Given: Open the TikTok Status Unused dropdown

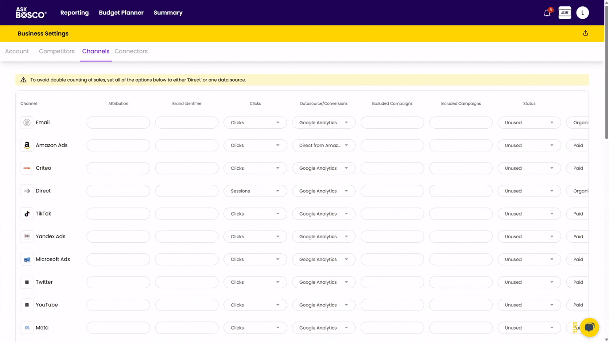Looking at the screenshot, I should pyautogui.click(x=529, y=214).
